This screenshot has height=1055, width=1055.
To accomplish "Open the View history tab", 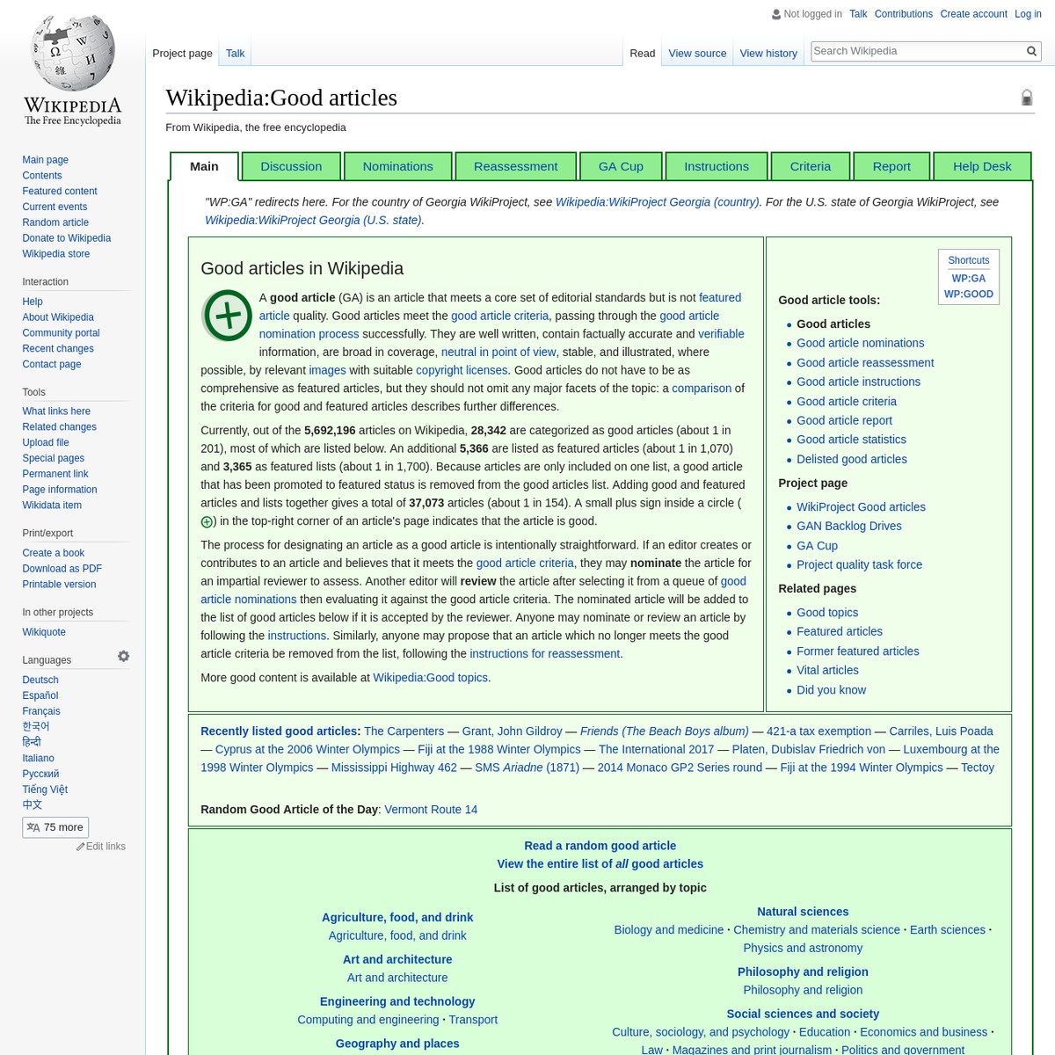I will (768, 53).
